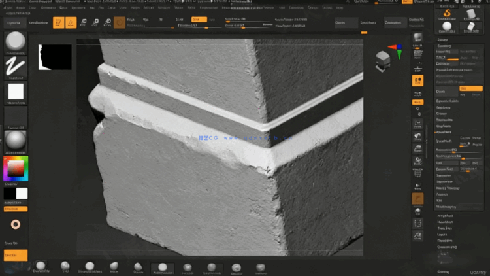The height and width of the screenshot is (276, 490).
Task: Collapse the Geometry section header
Action: coord(444,46)
